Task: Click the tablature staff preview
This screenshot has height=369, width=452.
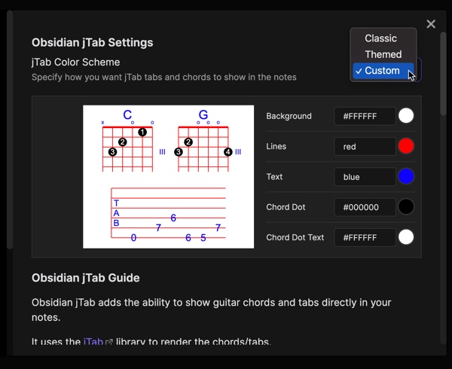Action: [168, 215]
